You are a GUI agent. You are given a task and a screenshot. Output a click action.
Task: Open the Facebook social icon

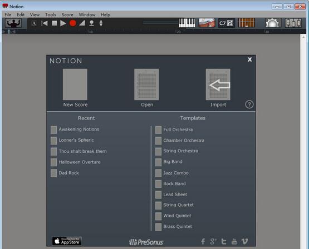click(203, 241)
